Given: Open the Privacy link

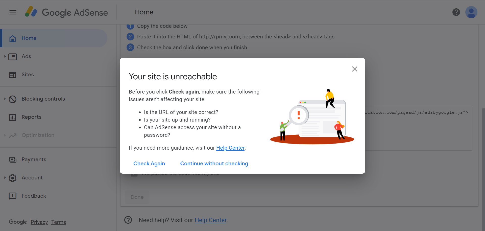Looking at the screenshot, I should tap(39, 222).
